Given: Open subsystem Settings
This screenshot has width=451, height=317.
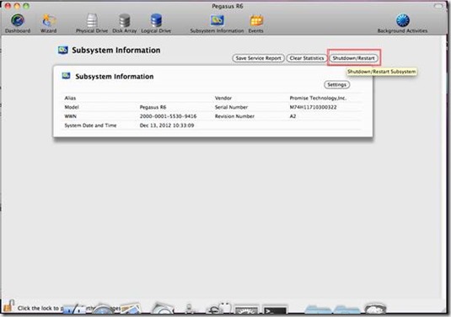Looking at the screenshot, I should [337, 84].
